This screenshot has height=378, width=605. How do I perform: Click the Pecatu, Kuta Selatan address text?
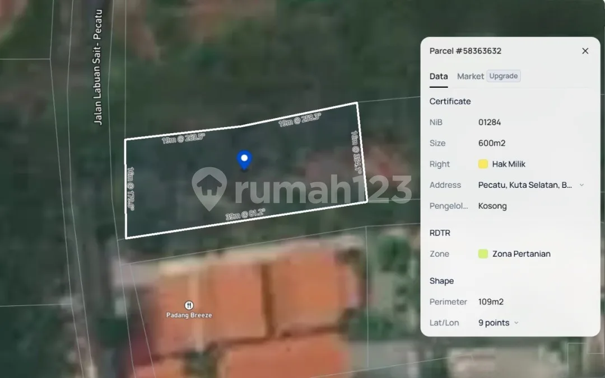point(525,185)
